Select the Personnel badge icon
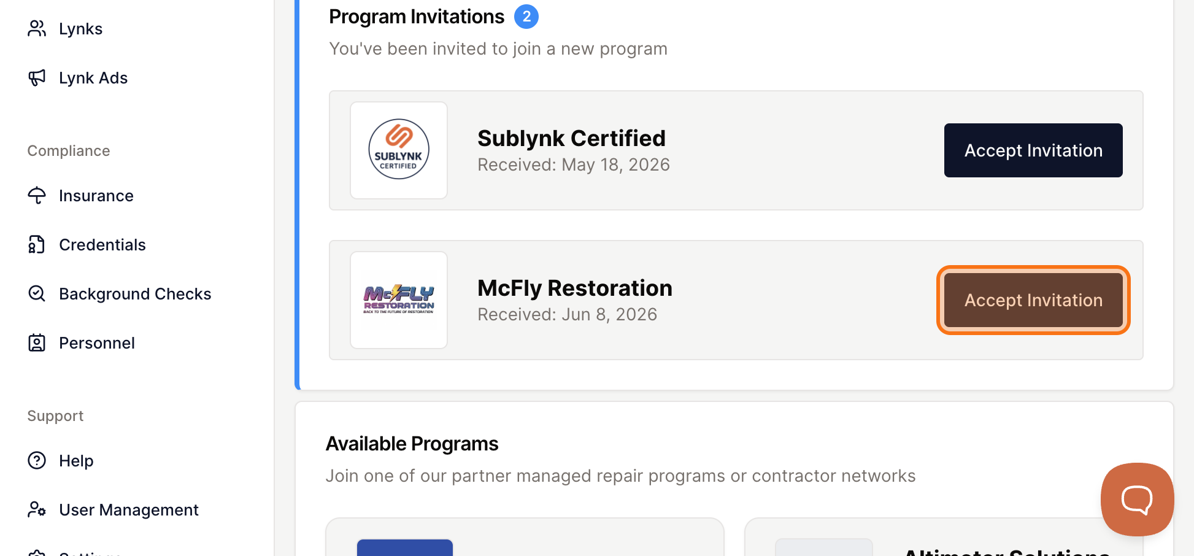The image size is (1194, 556). point(37,342)
